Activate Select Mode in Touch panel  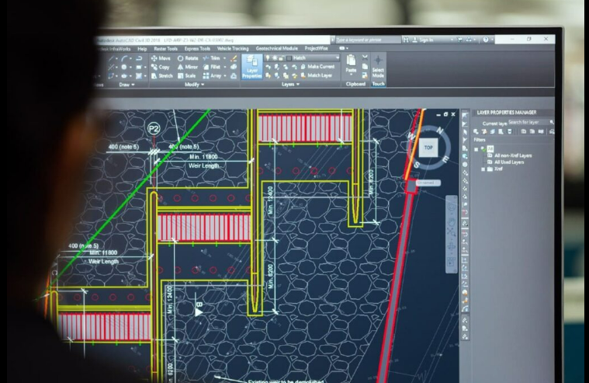pyautogui.click(x=378, y=67)
